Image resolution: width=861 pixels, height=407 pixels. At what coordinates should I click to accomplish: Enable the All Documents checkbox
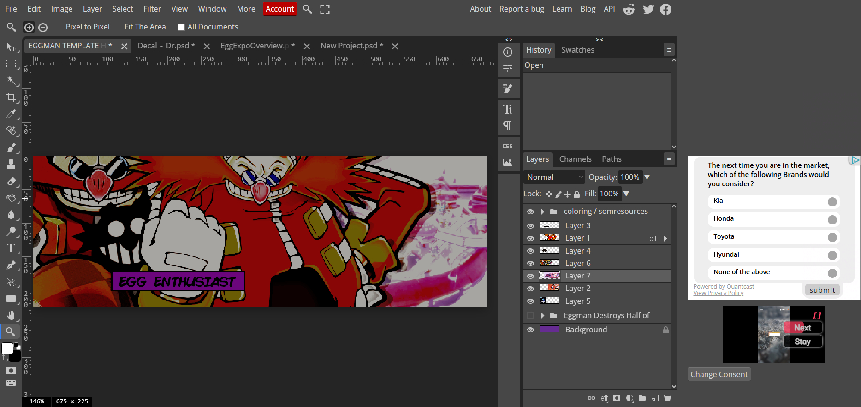coord(181,27)
